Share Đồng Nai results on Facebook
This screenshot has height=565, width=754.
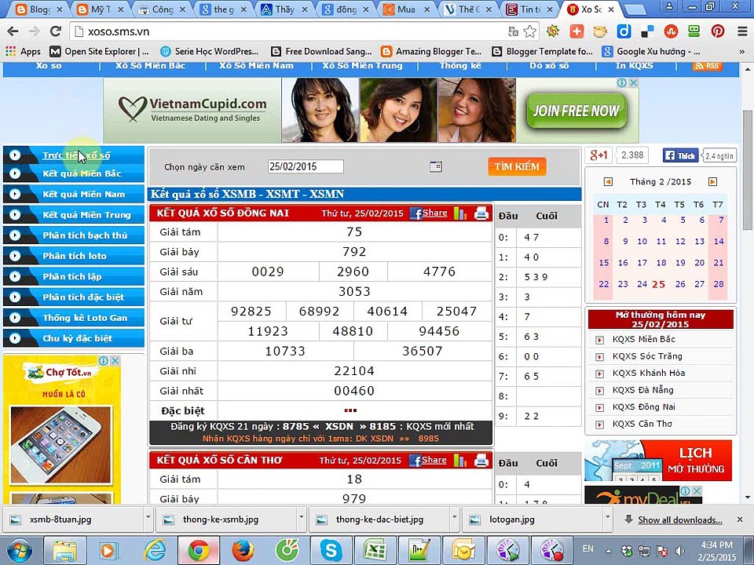coord(429,213)
